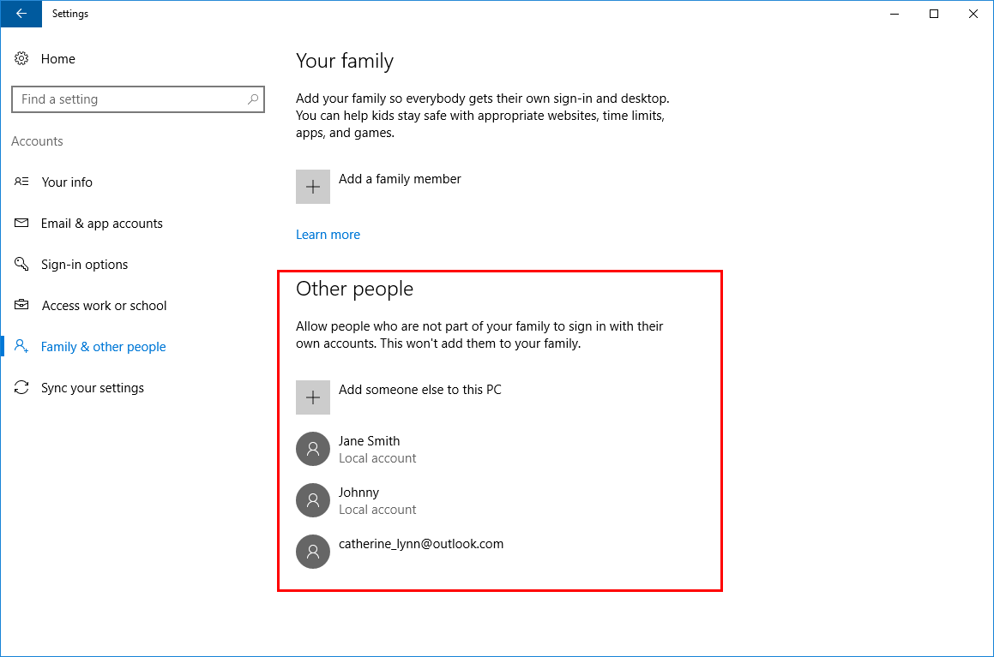The width and height of the screenshot is (994, 657).
Task: Maximize the Settings window
Action: click(934, 14)
